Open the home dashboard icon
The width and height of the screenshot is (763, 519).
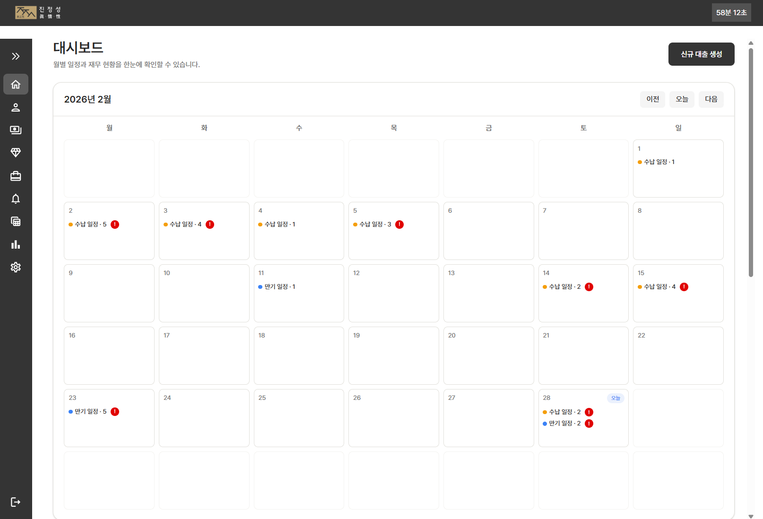coord(16,84)
